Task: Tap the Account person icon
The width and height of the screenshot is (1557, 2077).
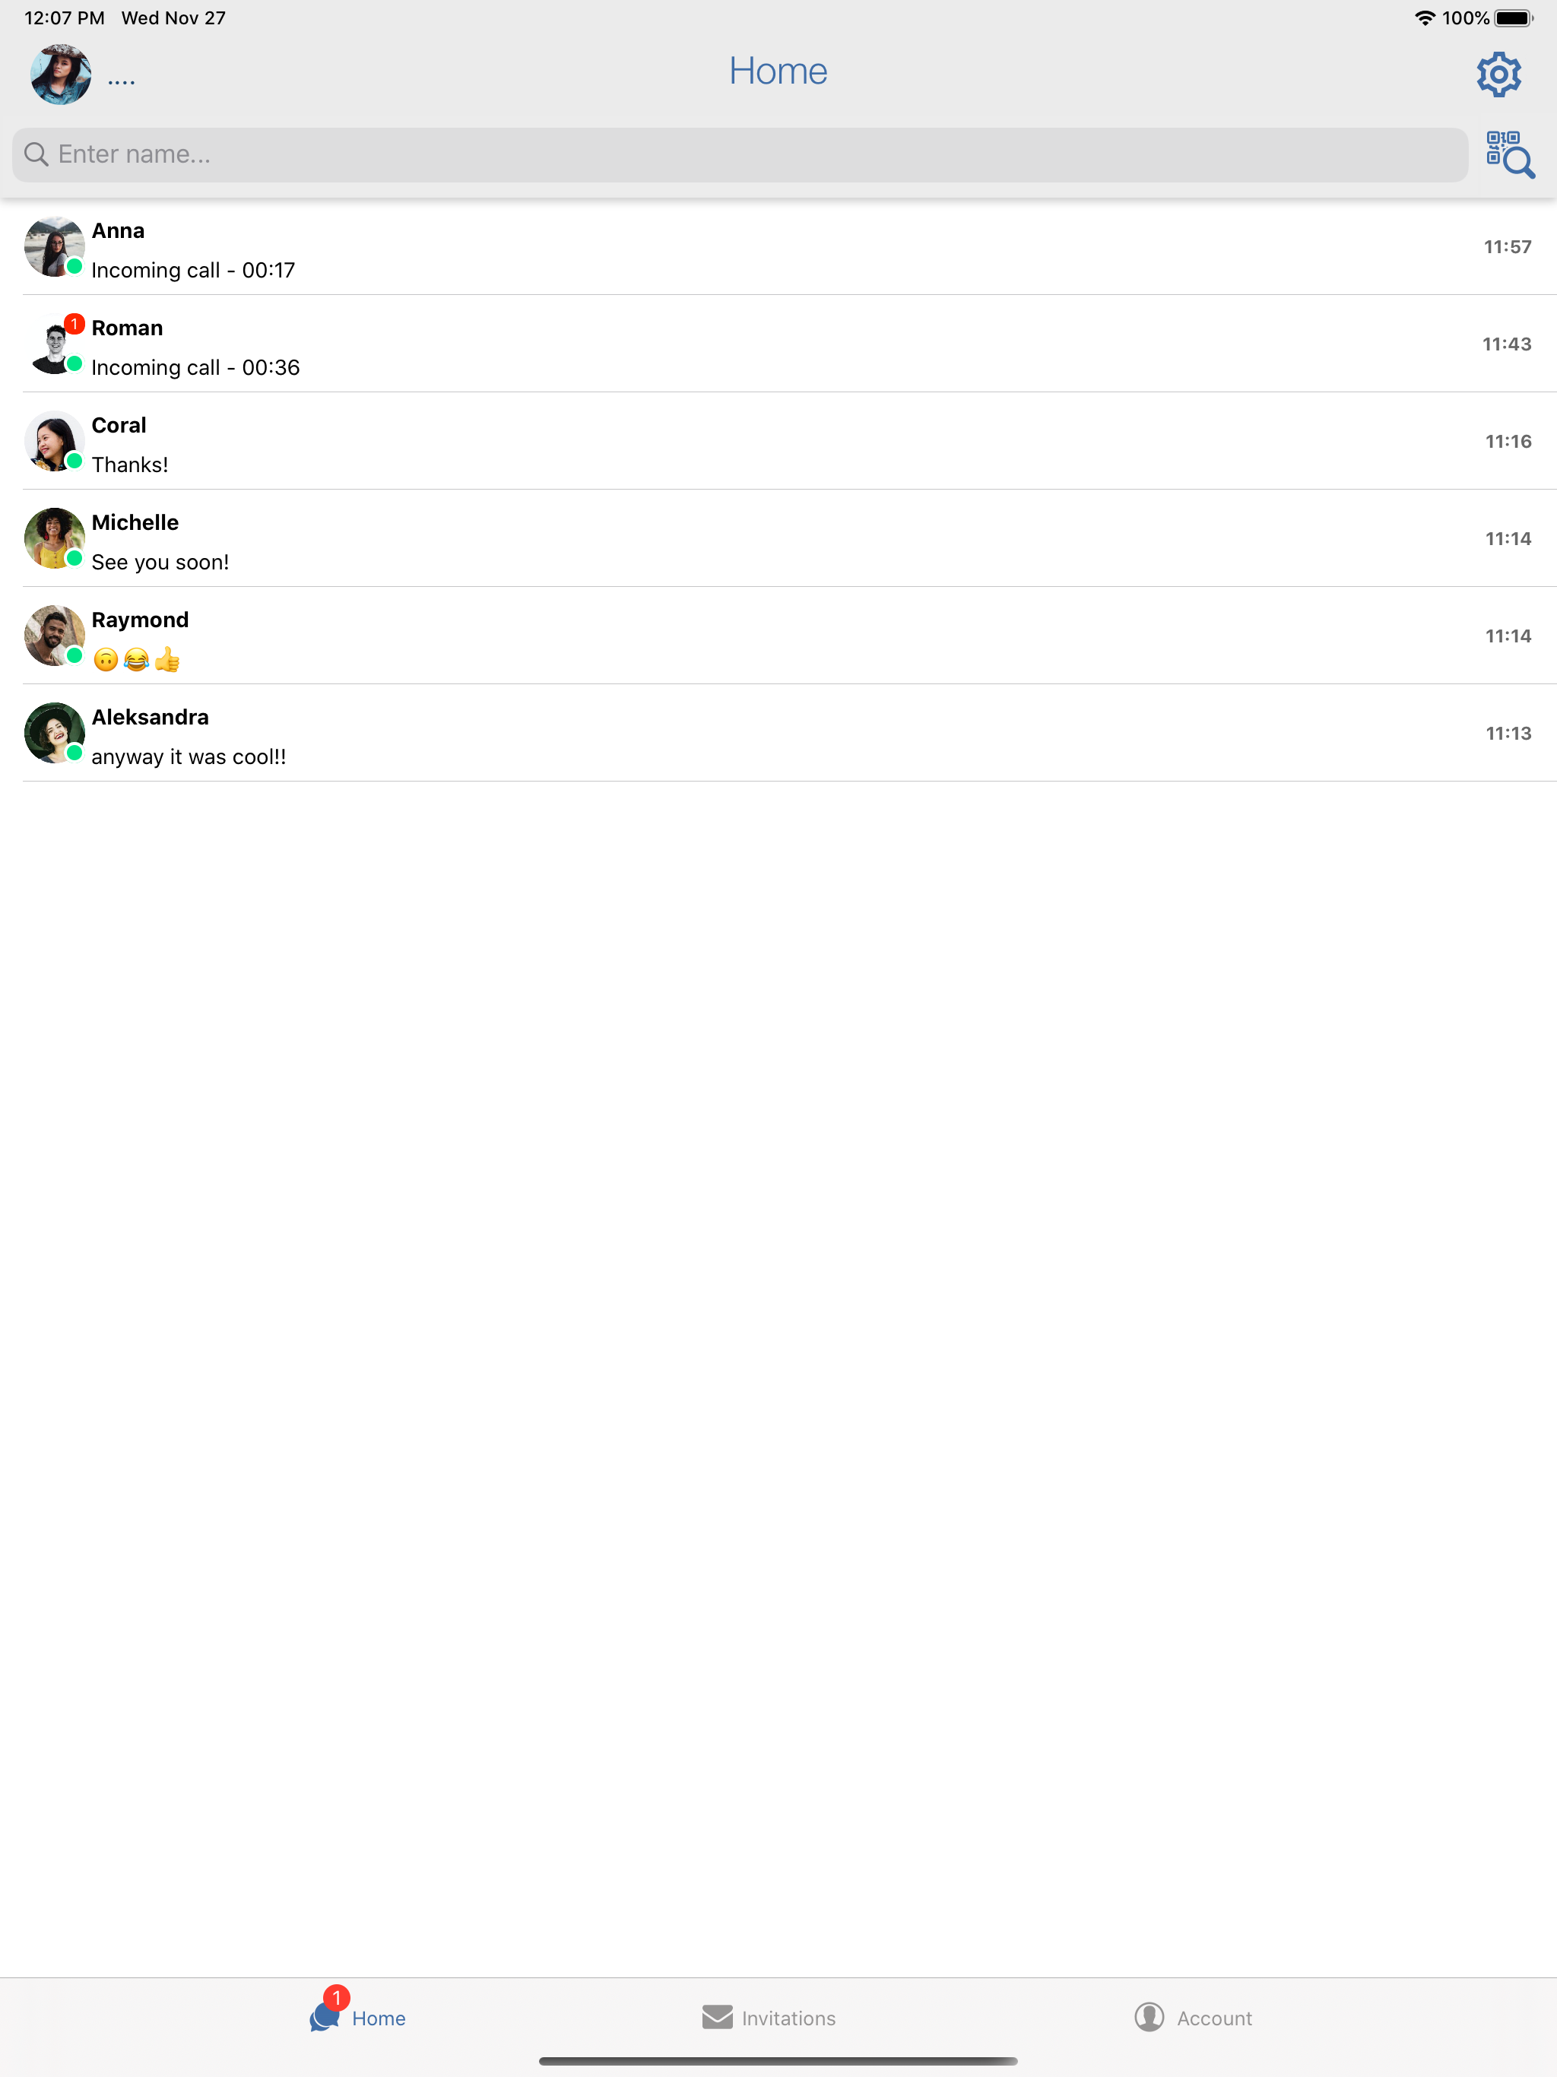Action: (x=1149, y=2017)
